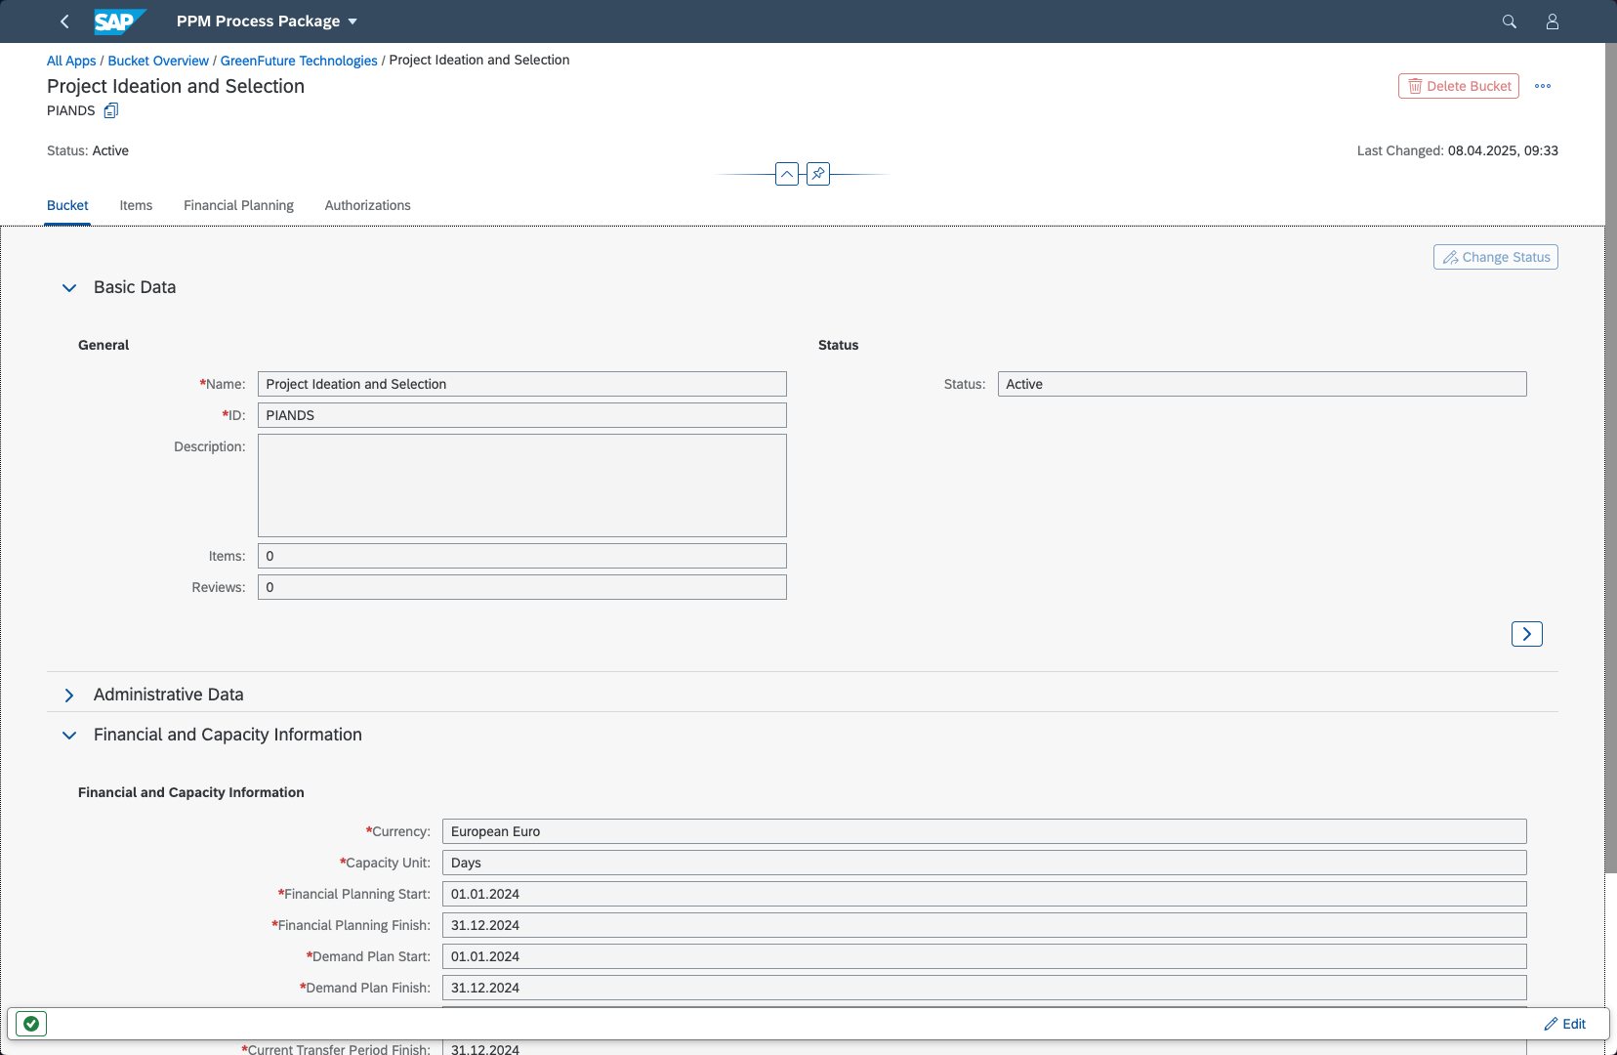The width and height of the screenshot is (1617, 1055).
Task: Click the SAP logo
Action: (119, 21)
